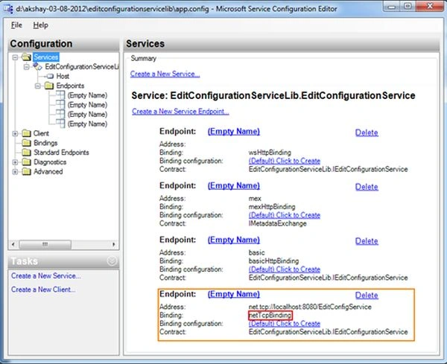Select EditConfigurationServiceLib service in tree
Viewport: 447px width, 364px height.
(x=81, y=67)
